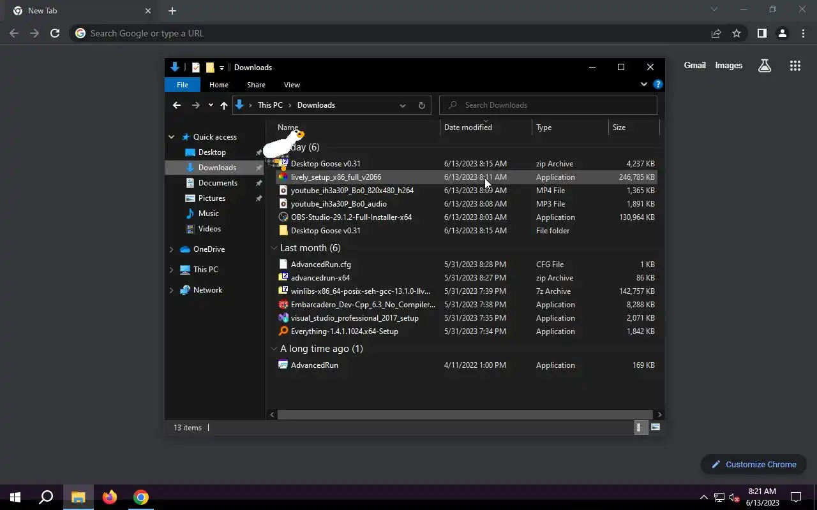Show hidden system tray icons
The width and height of the screenshot is (817, 510).
pyautogui.click(x=703, y=497)
